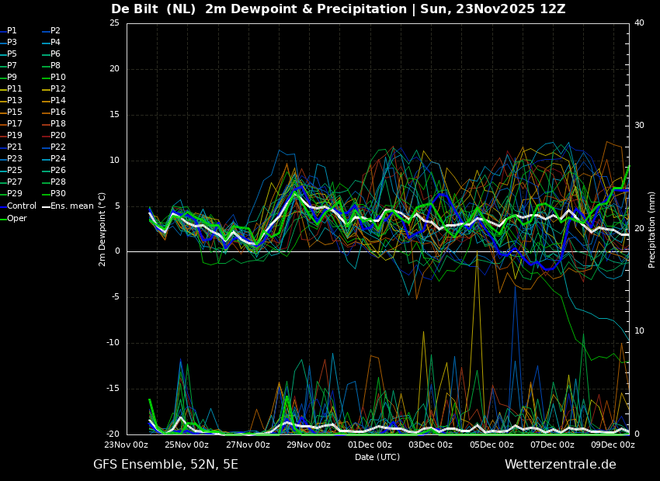Click the 09Dec 00z date tick label
660x481 pixels.
point(614,445)
